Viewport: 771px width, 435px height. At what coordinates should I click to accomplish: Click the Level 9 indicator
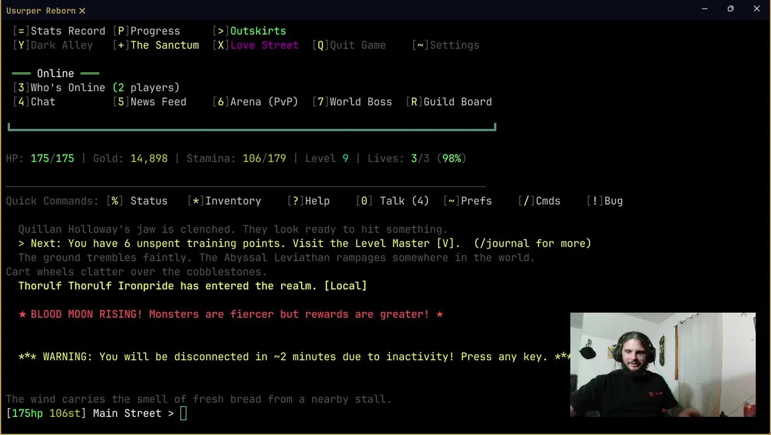pyautogui.click(x=327, y=158)
